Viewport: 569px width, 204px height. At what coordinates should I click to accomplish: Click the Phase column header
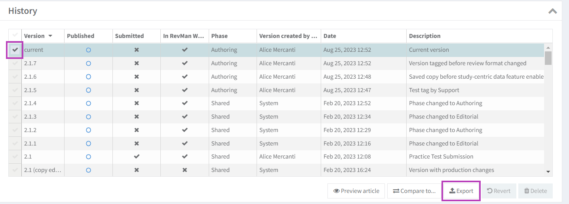[219, 36]
